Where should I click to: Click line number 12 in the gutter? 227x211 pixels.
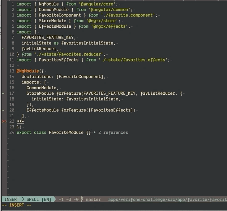12,65
